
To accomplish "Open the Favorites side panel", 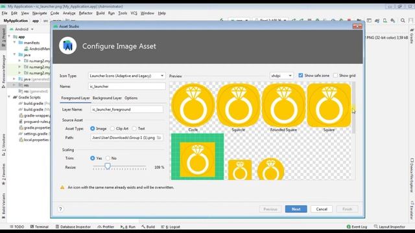I will point(3,174).
